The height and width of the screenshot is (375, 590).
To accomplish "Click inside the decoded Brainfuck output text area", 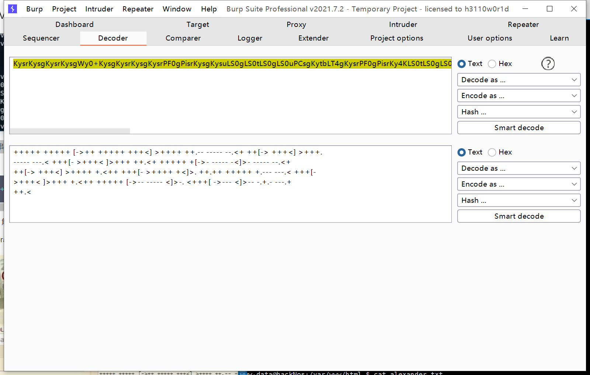I will (230, 184).
